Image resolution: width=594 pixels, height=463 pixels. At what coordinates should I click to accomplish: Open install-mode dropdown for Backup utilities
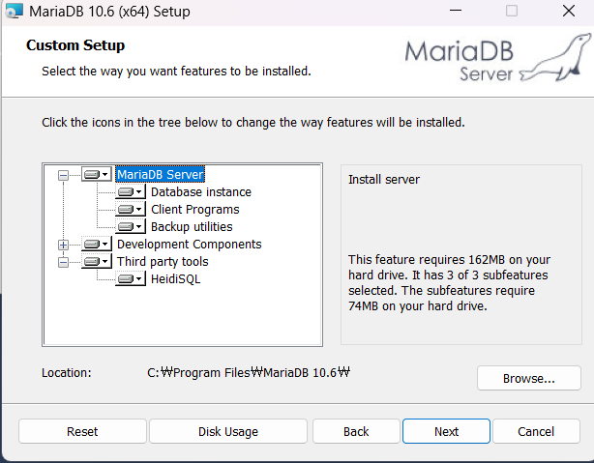tap(131, 227)
